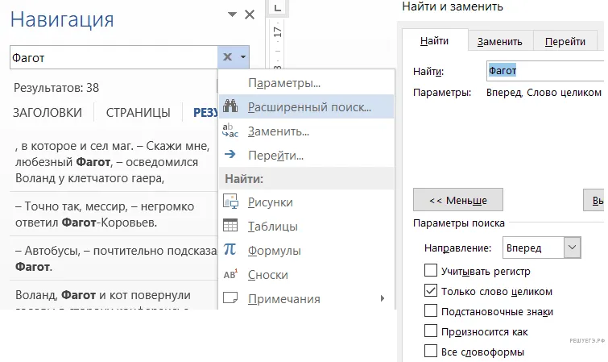Open result 'ответил Фагот-Коровьев'
Screen dimensions: 608x362
pos(114,214)
